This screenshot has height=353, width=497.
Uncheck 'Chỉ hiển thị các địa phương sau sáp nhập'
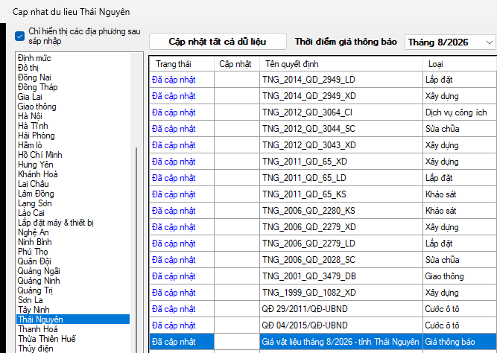click(19, 36)
